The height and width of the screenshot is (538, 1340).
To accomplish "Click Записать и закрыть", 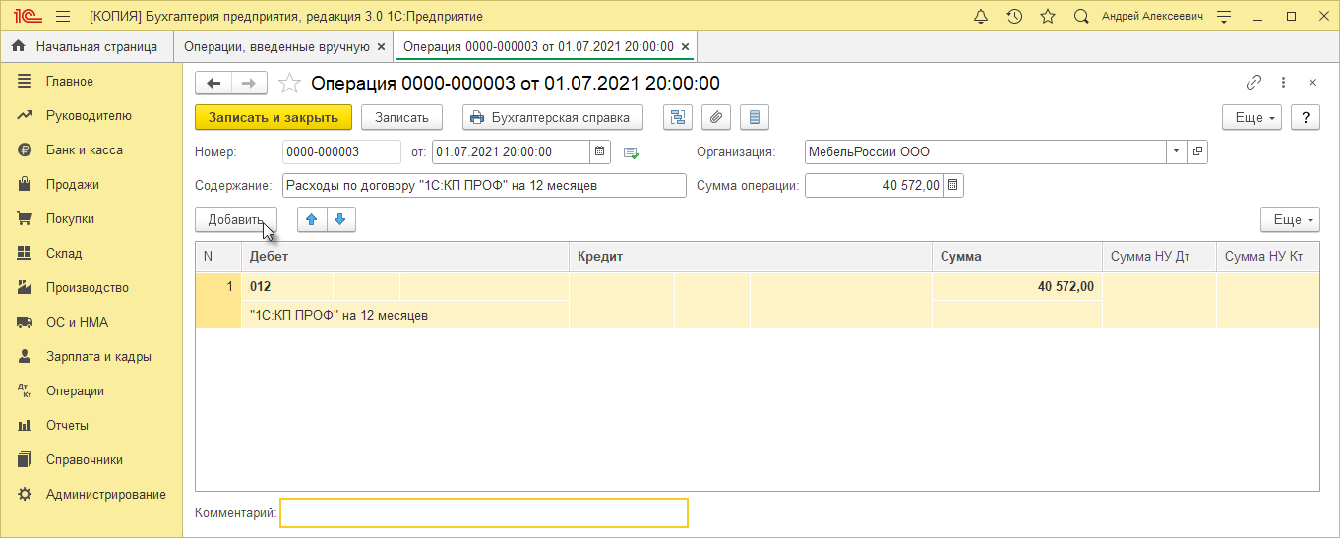I will pyautogui.click(x=274, y=117).
